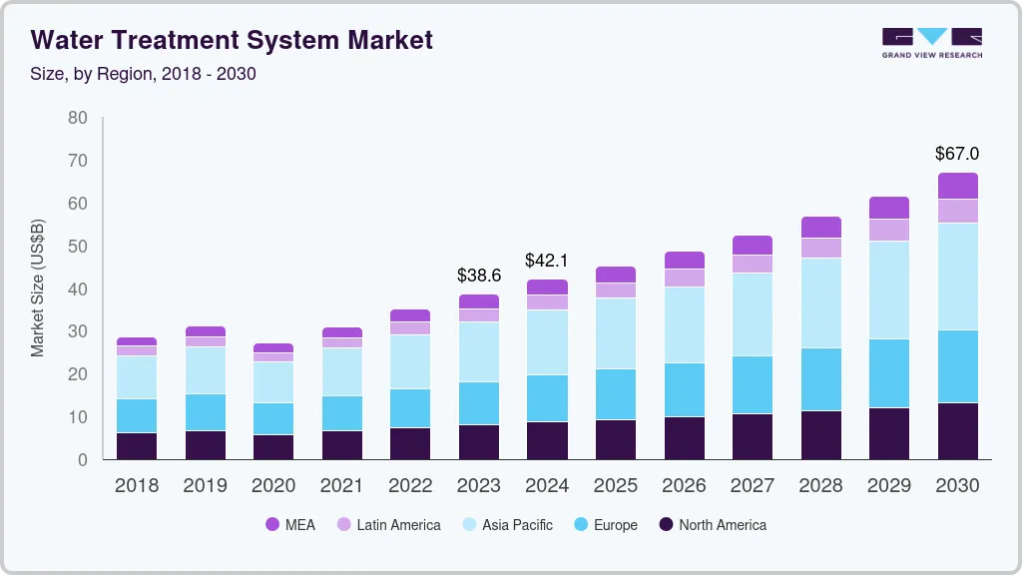Click the 2018 Europe bar segment
Image resolution: width=1022 pixels, height=575 pixels.
[x=137, y=415]
